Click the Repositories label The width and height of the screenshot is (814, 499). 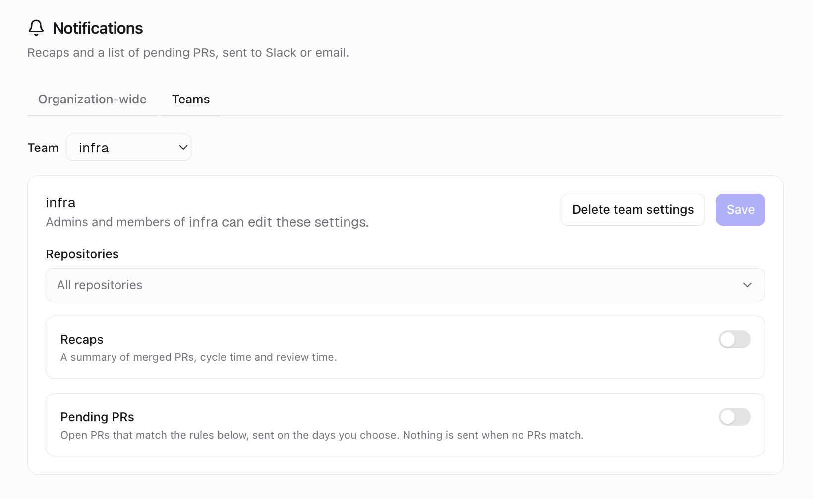tap(82, 254)
